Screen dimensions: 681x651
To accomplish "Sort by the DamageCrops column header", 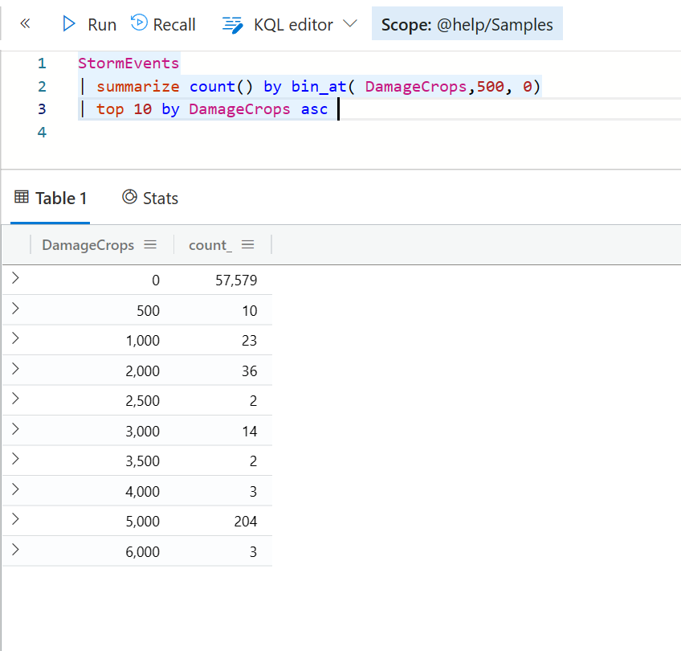I will [88, 245].
